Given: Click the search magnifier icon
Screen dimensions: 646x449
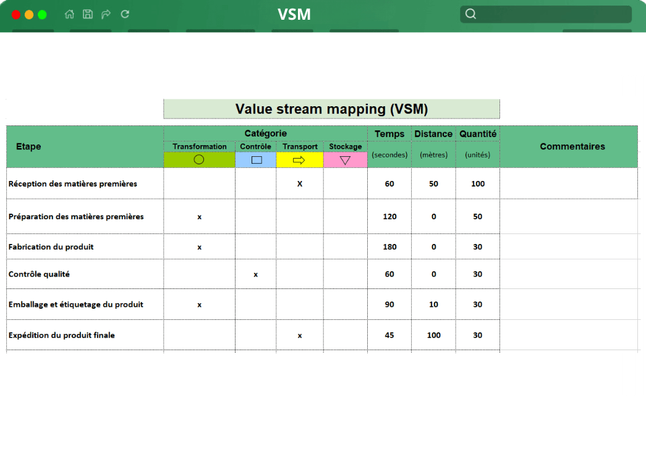Looking at the screenshot, I should [470, 13].
